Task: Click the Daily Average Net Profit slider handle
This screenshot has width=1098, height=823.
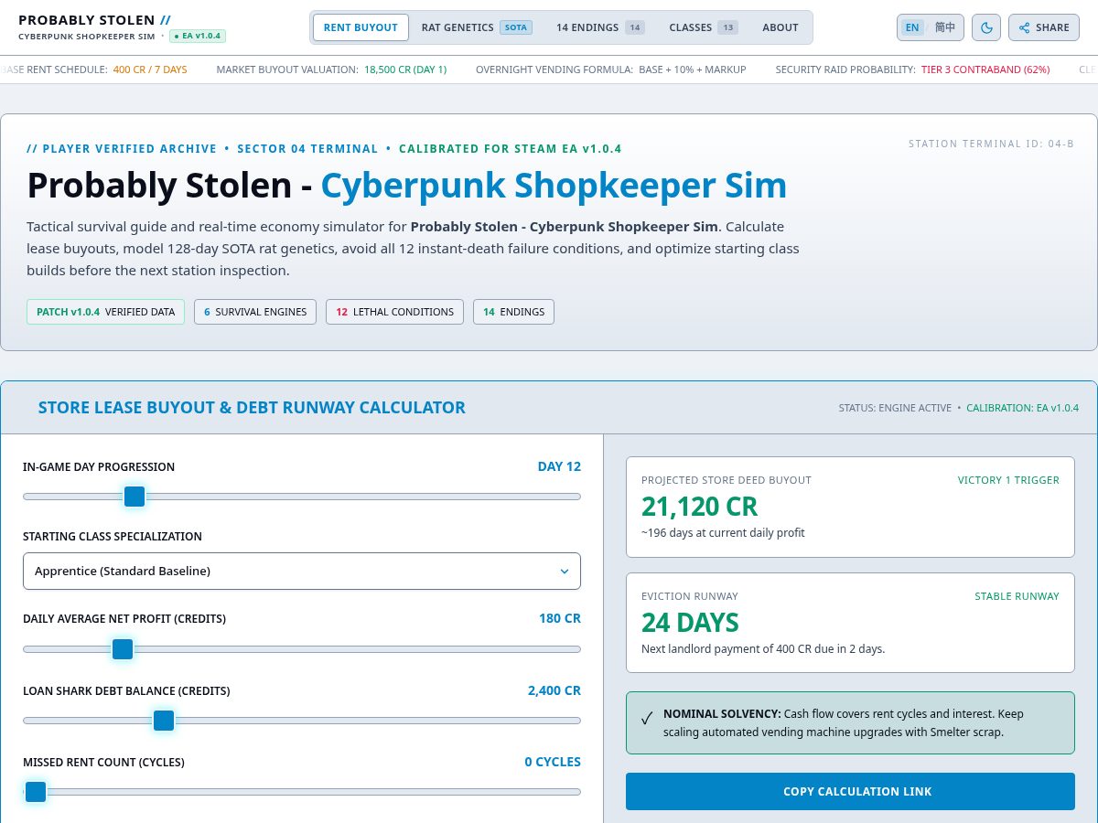Action: (123, 649)
